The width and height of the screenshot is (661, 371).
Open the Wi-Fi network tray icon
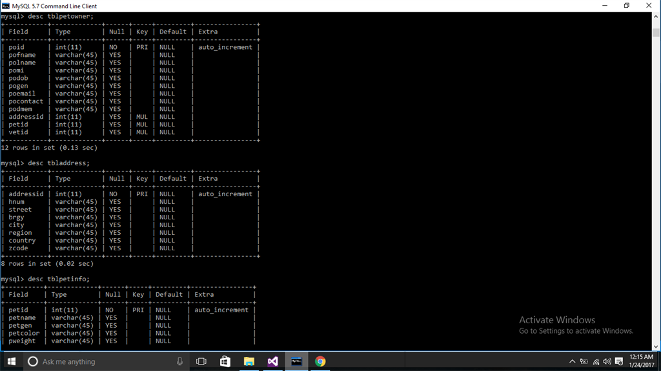(x=596, y=361)
